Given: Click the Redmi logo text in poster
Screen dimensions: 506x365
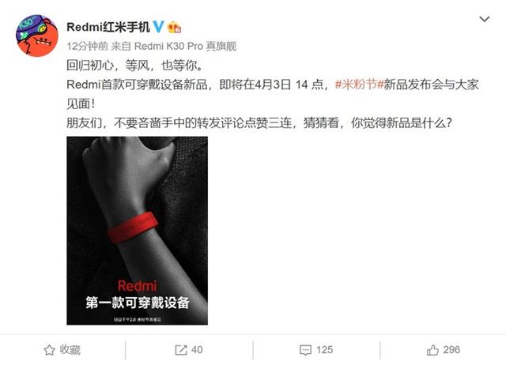Looking at the screenshot, I should tap(137, 286).
